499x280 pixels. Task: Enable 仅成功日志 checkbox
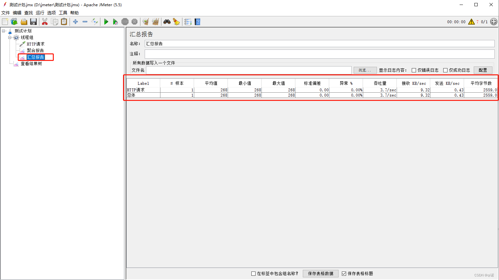pyautogui.click(x=445, y=70)
